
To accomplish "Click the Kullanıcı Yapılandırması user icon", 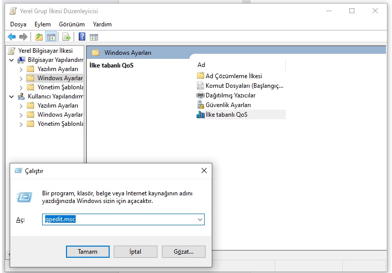I will [x=21, y=96].
